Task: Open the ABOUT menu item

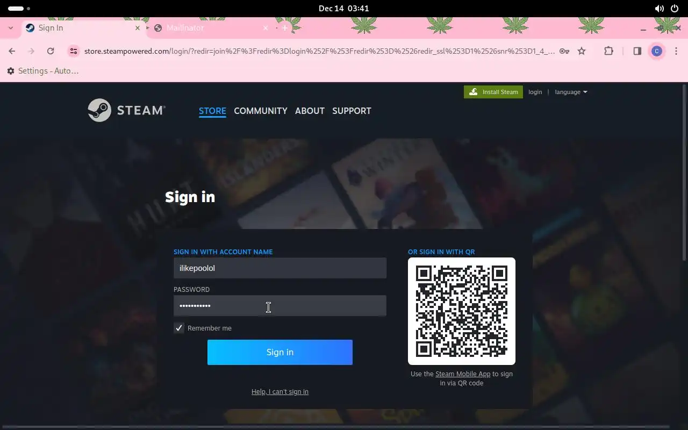Action: (310, 111)
